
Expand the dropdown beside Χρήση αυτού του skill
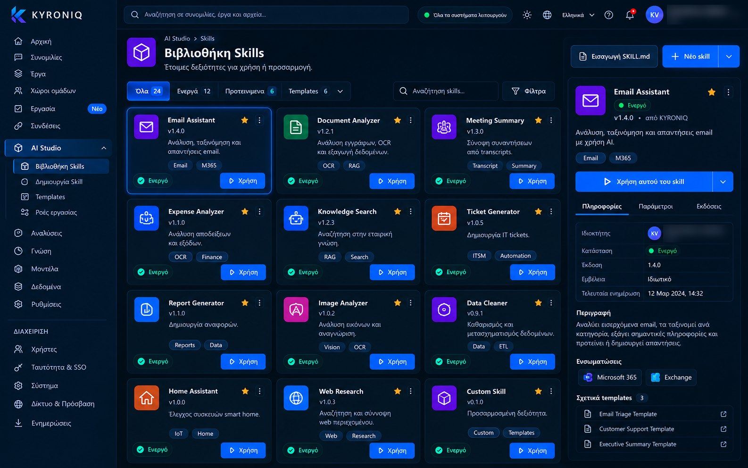coord(723,182)
